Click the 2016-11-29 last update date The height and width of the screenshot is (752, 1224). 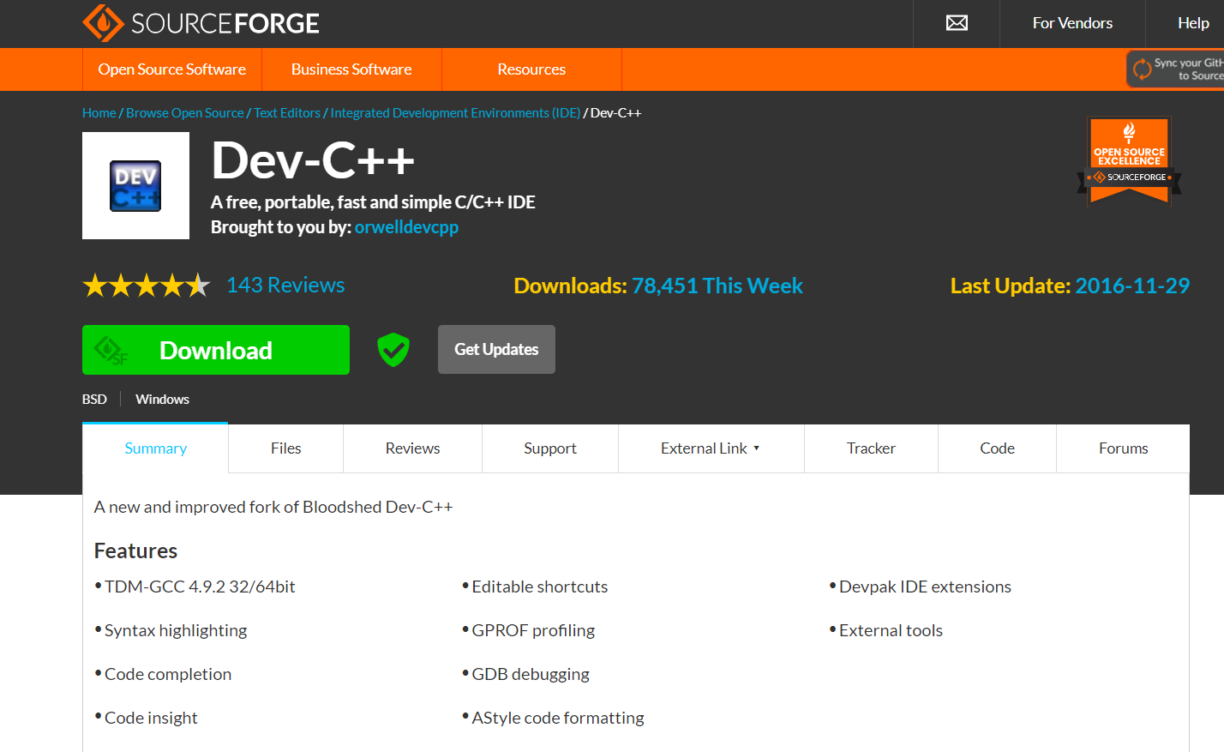pos(1132,286)
